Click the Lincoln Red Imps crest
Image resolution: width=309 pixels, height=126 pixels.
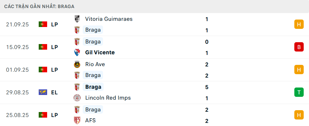tap(77, 98)
